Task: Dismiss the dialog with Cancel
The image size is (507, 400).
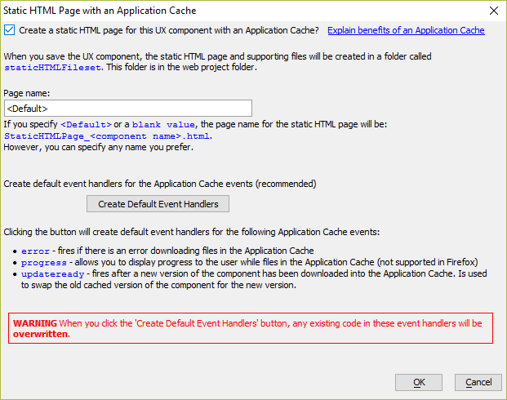Action: tap(478, 383)
